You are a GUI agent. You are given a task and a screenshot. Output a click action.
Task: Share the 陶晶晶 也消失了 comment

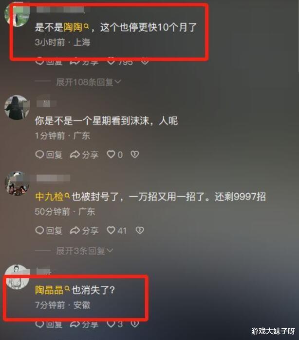click(x=84, y=324)
